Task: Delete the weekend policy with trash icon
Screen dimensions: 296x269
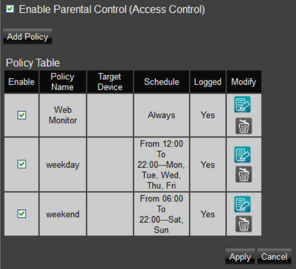Action: click(x=244, y=224)
